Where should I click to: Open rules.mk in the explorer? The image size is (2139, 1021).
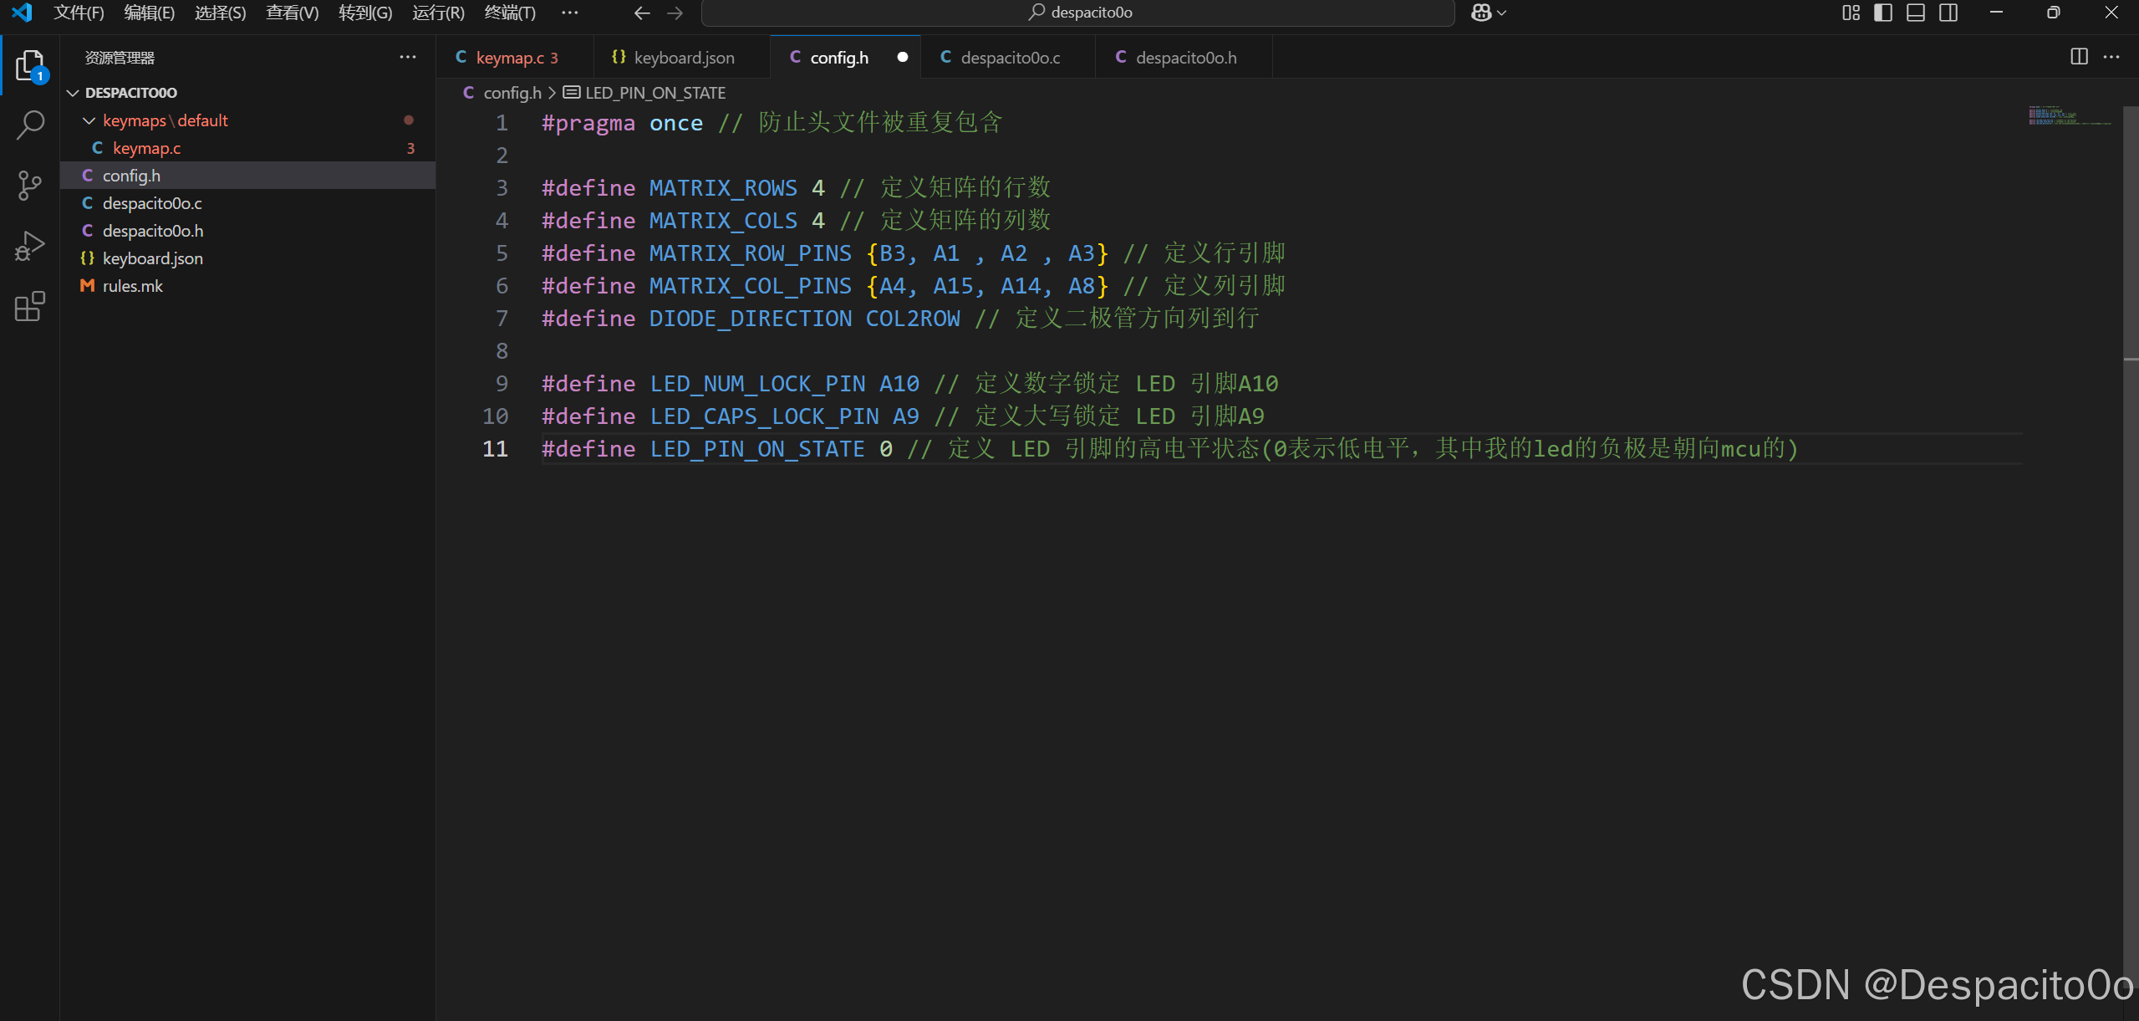[x=132, y=286]
